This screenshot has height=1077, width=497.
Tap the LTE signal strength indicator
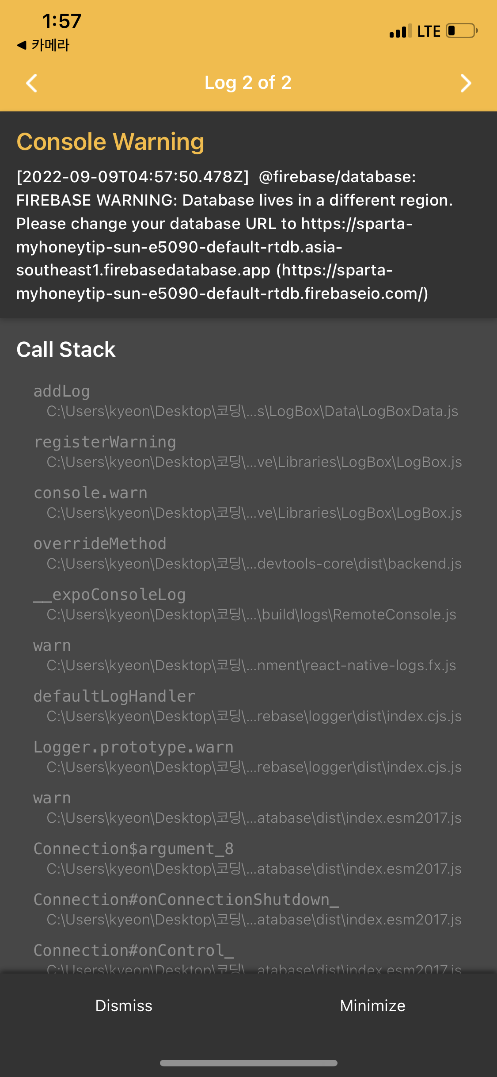click(x=401, y=31)
